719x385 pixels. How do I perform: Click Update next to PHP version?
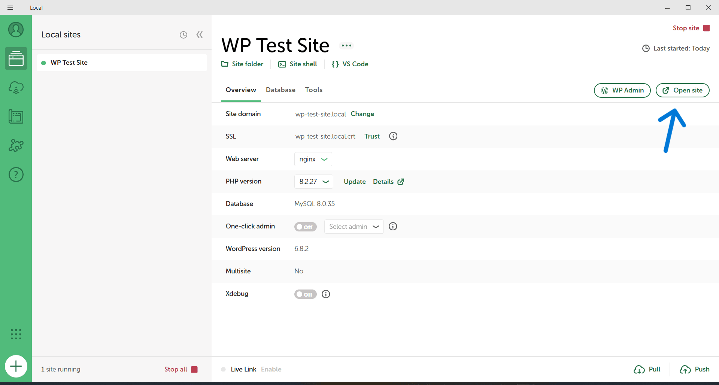click(355, 182)
